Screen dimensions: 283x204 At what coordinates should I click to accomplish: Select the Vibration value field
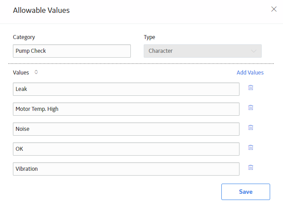pos(126,169)
